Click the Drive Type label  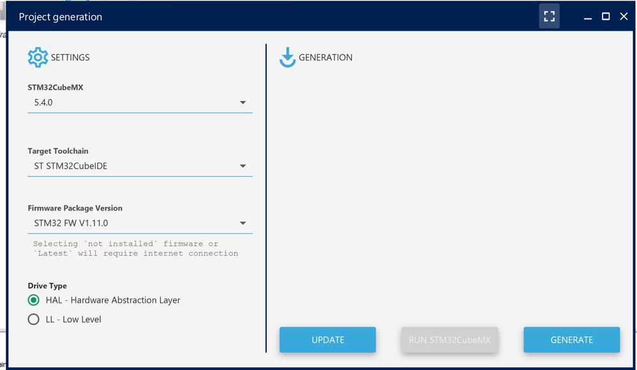click(47, 286)
